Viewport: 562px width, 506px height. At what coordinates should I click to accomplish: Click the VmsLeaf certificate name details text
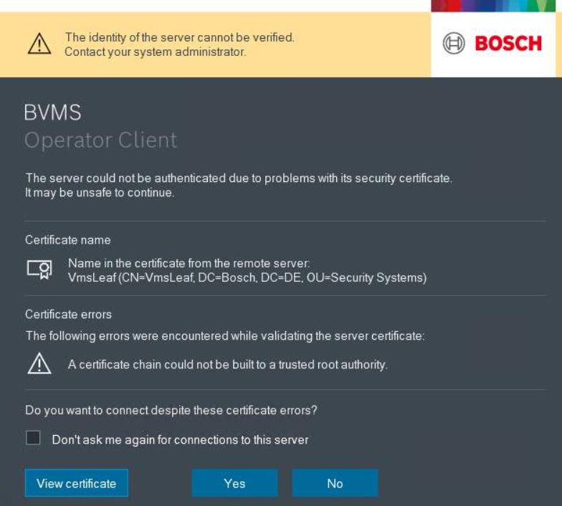pos(247,277)
